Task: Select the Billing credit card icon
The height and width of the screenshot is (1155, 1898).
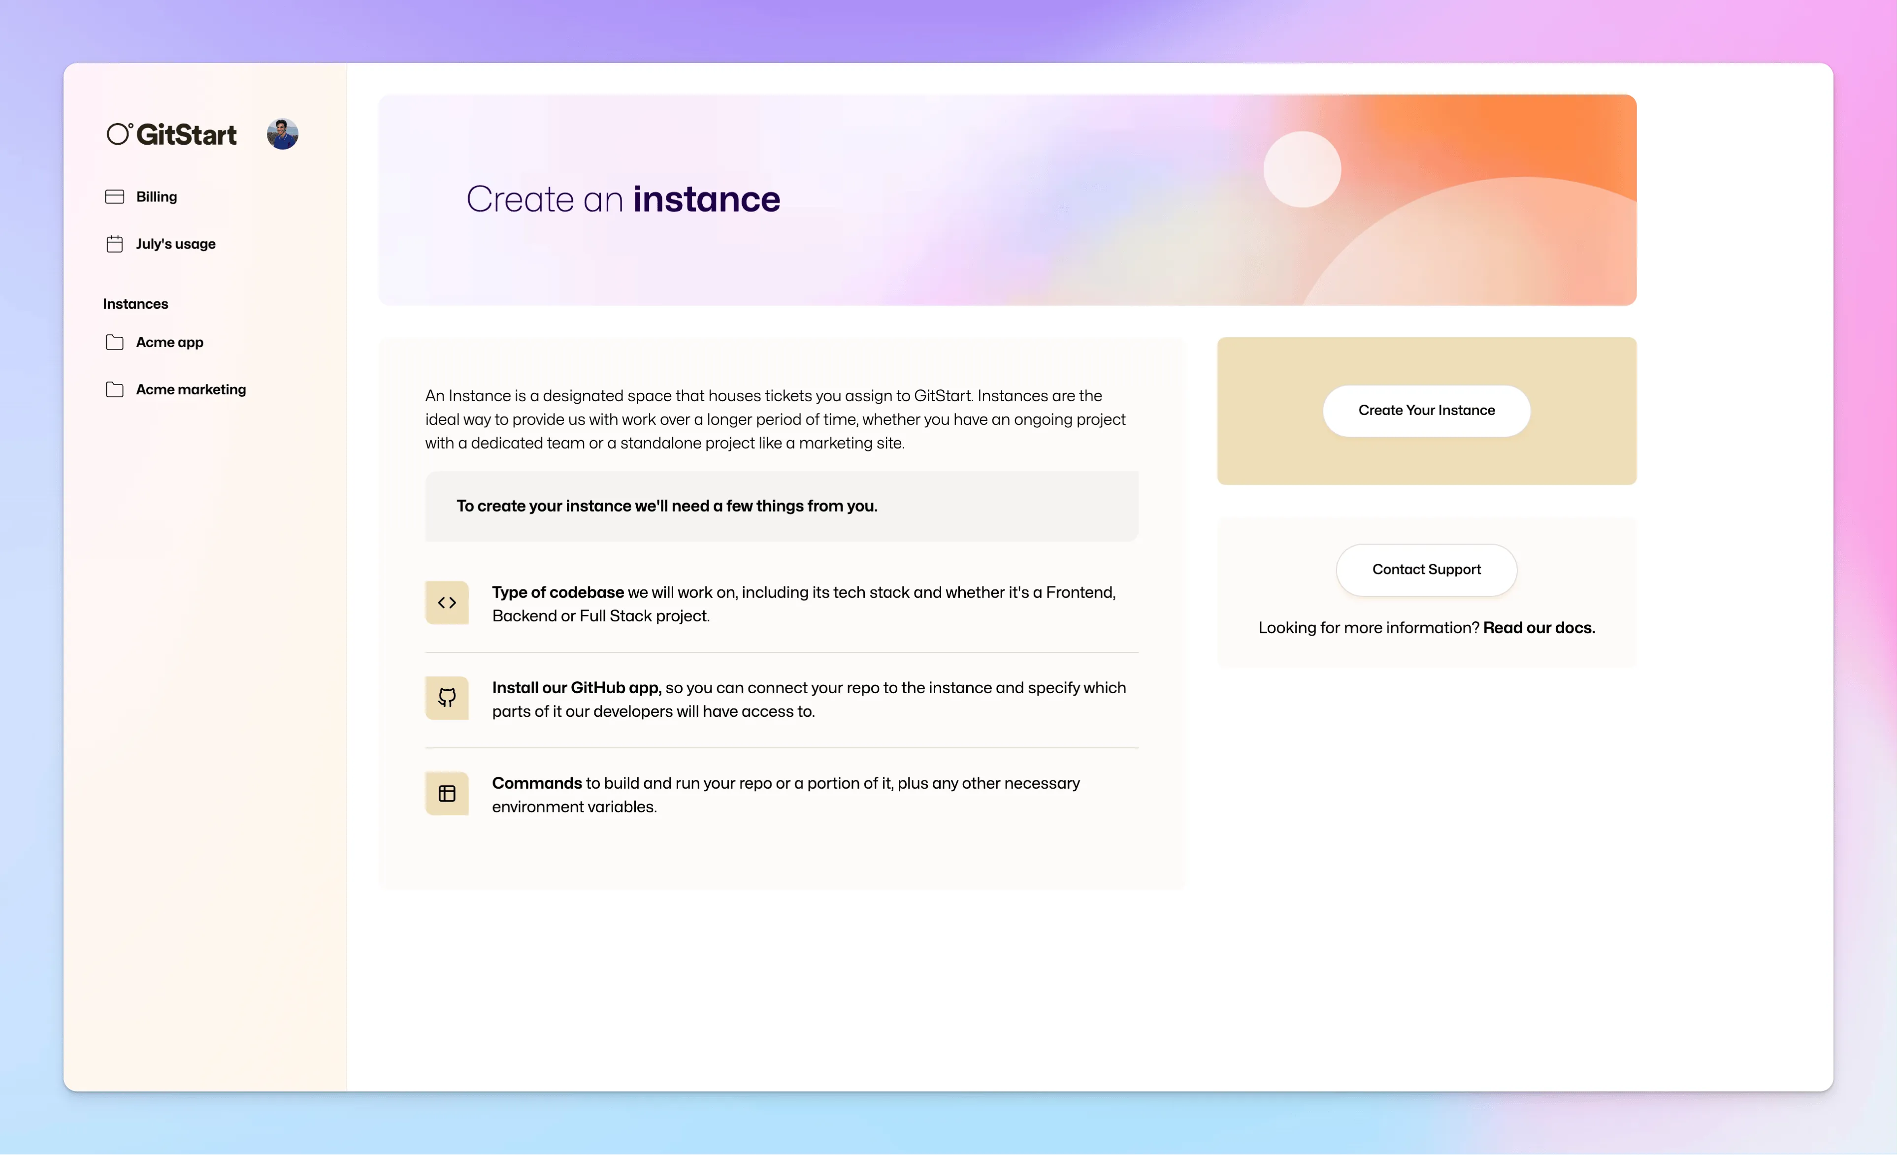Action: point(114,196)
